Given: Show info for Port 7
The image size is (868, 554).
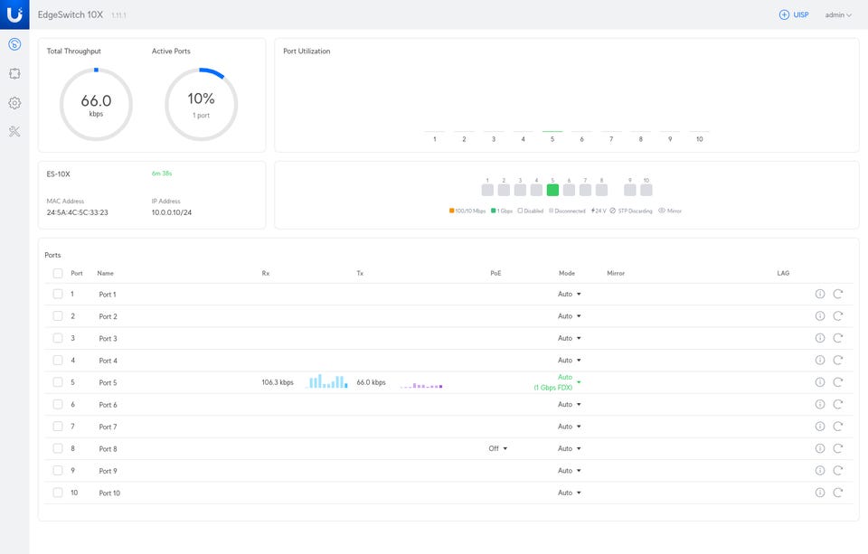Looking at the screenshot, I should [820, 427].
